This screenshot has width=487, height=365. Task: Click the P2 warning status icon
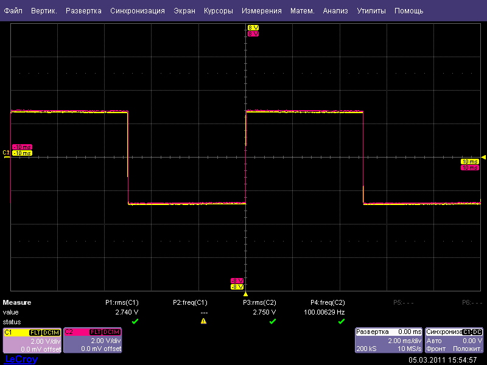click(204, 321)
